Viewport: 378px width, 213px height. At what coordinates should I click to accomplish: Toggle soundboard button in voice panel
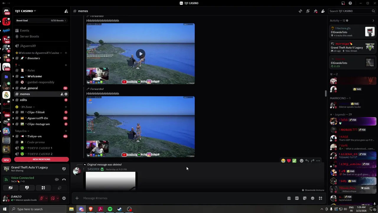(x=59, y=188)
